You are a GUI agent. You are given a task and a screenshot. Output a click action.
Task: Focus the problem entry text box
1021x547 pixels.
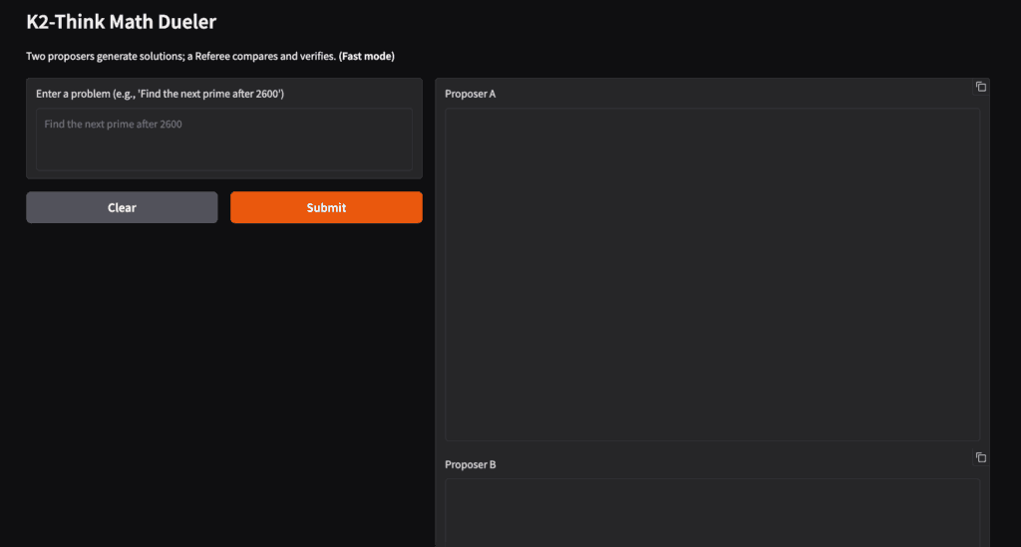pyautogui.click(x=224, y=139)
